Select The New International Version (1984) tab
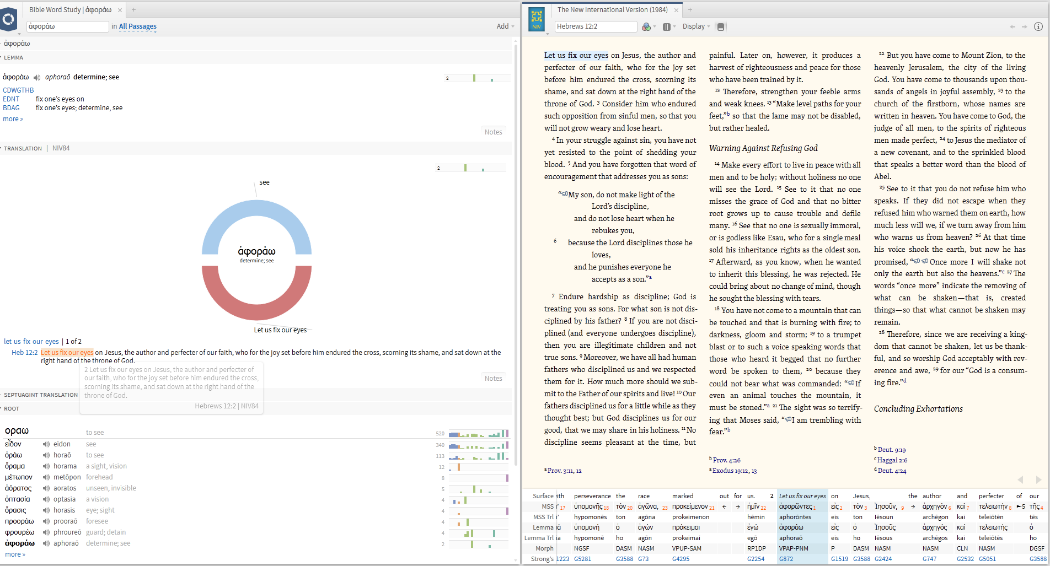1050x566 pixels. (612, 10)
